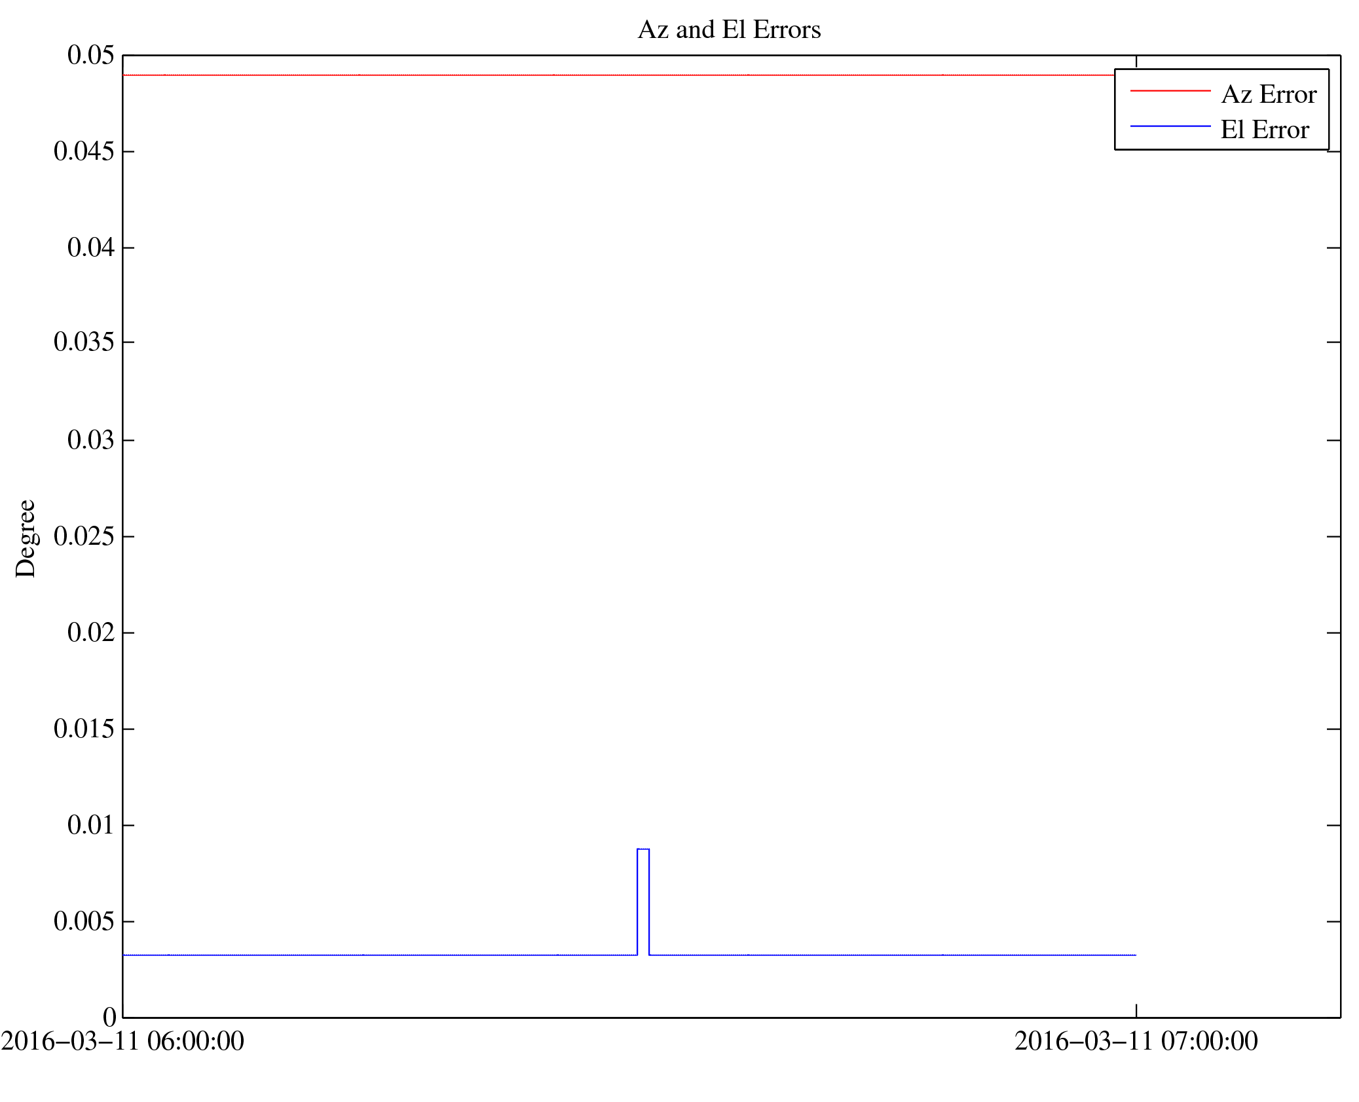
Task: Click the 'Az and El Errors' plot title
Action: (x=728, y=29)
